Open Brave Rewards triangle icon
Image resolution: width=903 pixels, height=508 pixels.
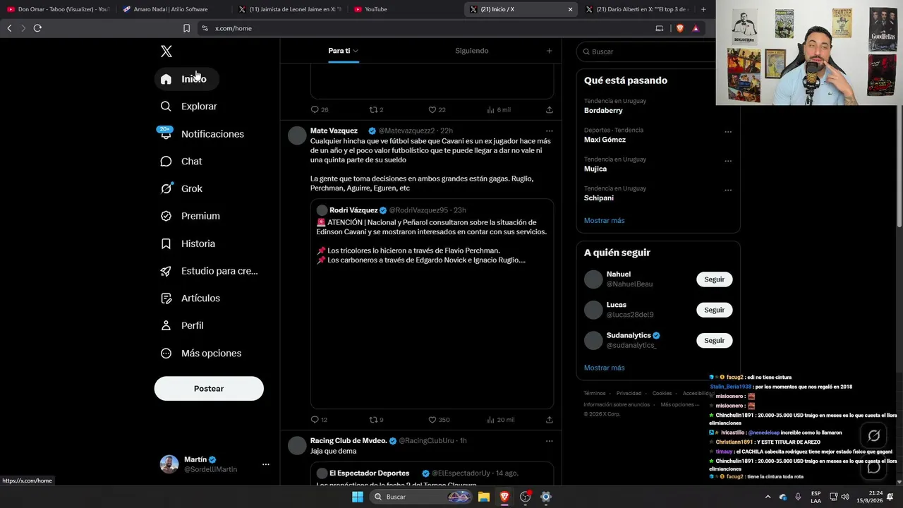click(x=696, y=28)
